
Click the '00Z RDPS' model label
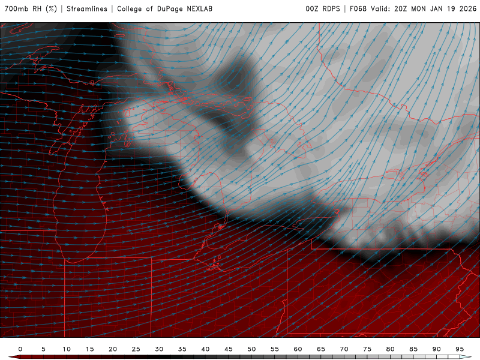(323, 8)
